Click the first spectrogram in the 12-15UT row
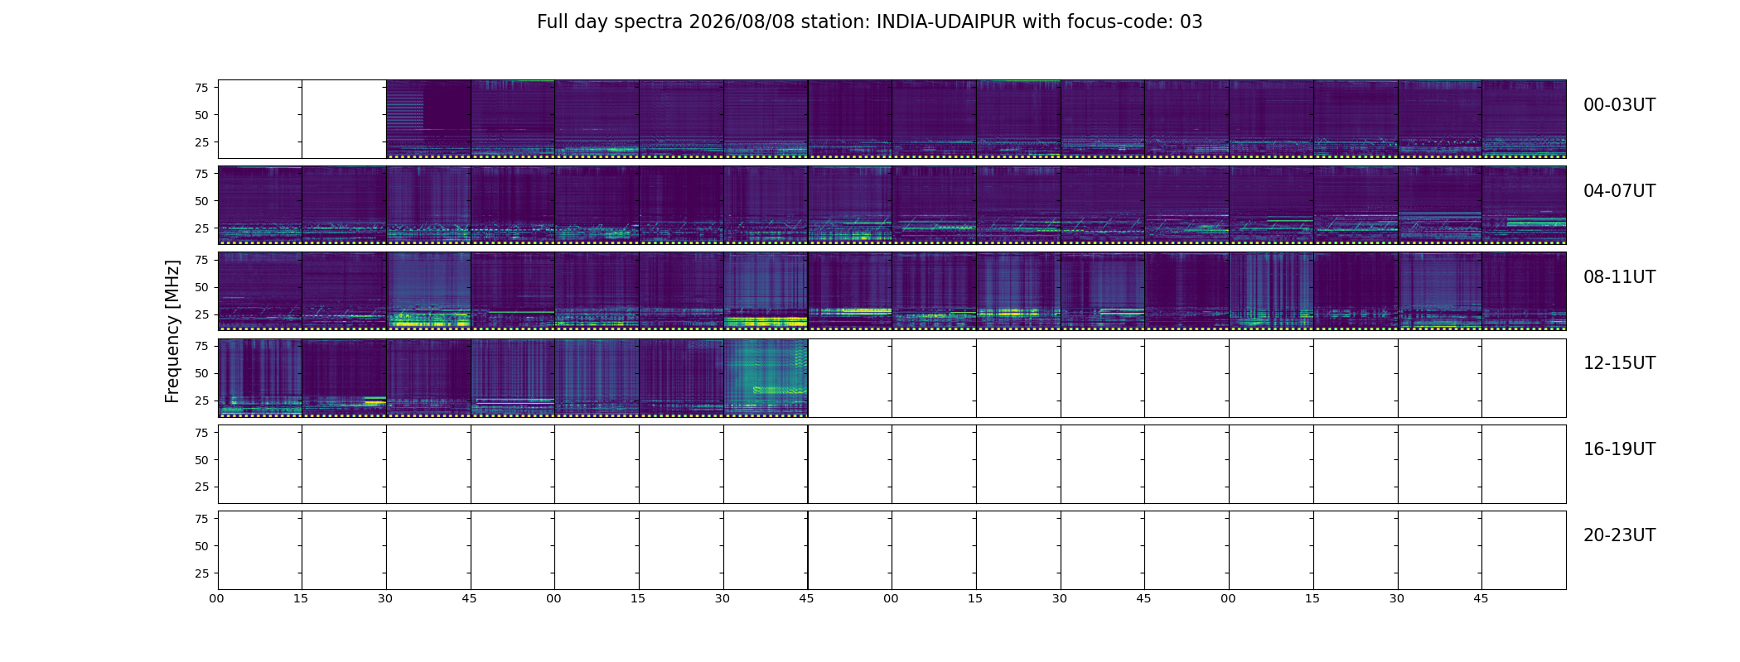Viewport: 1740px width, 662px height. tap(260, 378)
